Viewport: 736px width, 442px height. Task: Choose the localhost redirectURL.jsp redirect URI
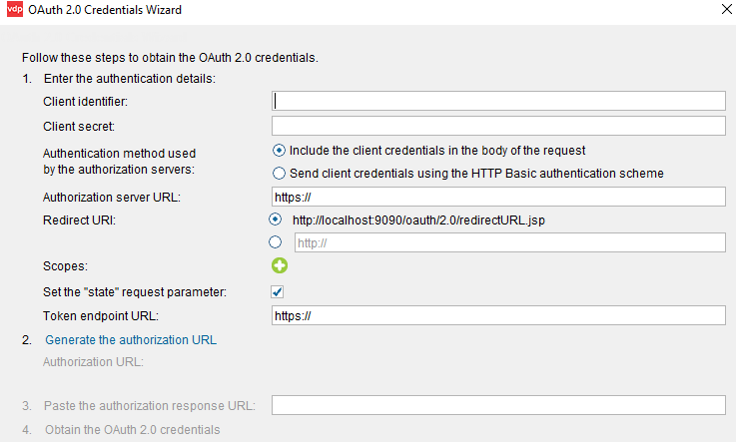pyautogui.click(x=275, y=220)
